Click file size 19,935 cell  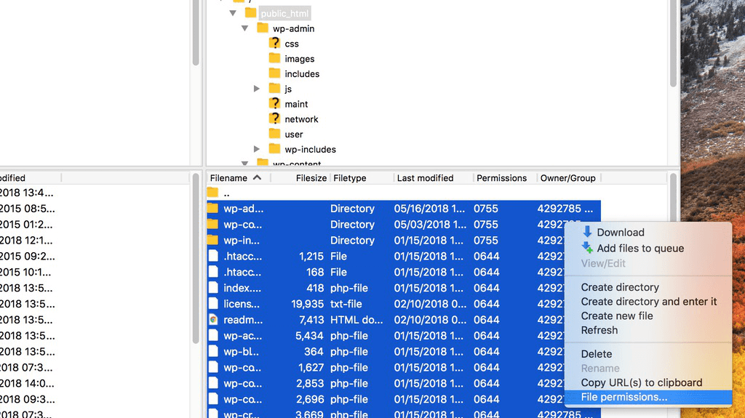coord(308,304)
